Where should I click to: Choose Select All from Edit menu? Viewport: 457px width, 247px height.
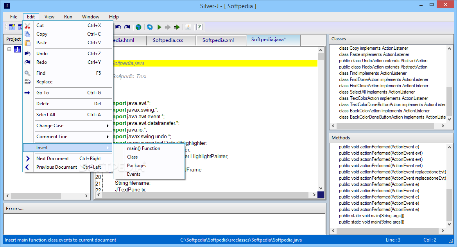[68, 115]
